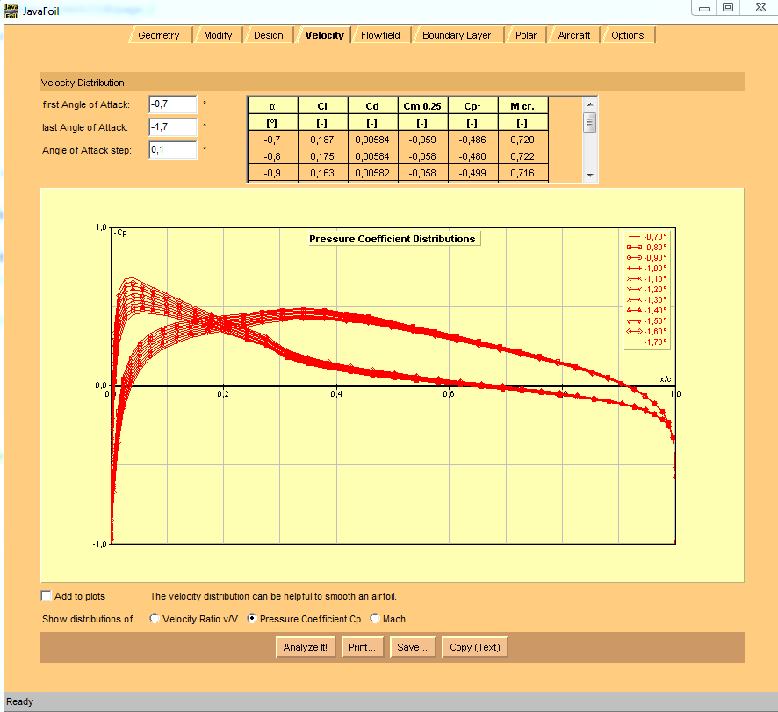
Task: Choose Pressure Coefficient Cp radio option
Action: 253,619
